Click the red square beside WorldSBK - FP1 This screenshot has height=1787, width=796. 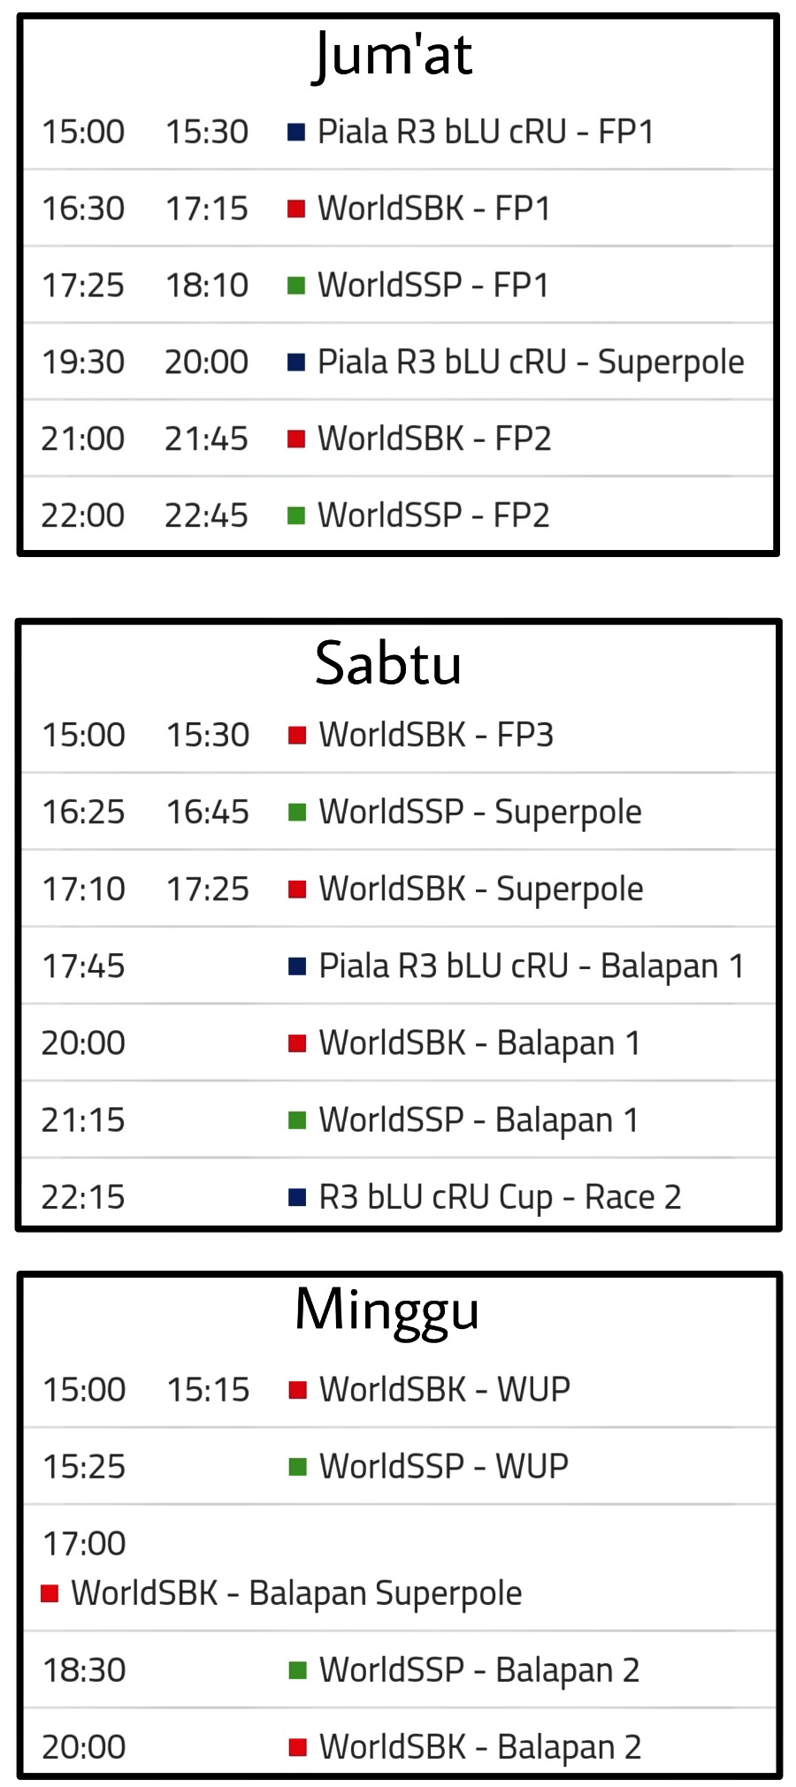tap(296, 209)
